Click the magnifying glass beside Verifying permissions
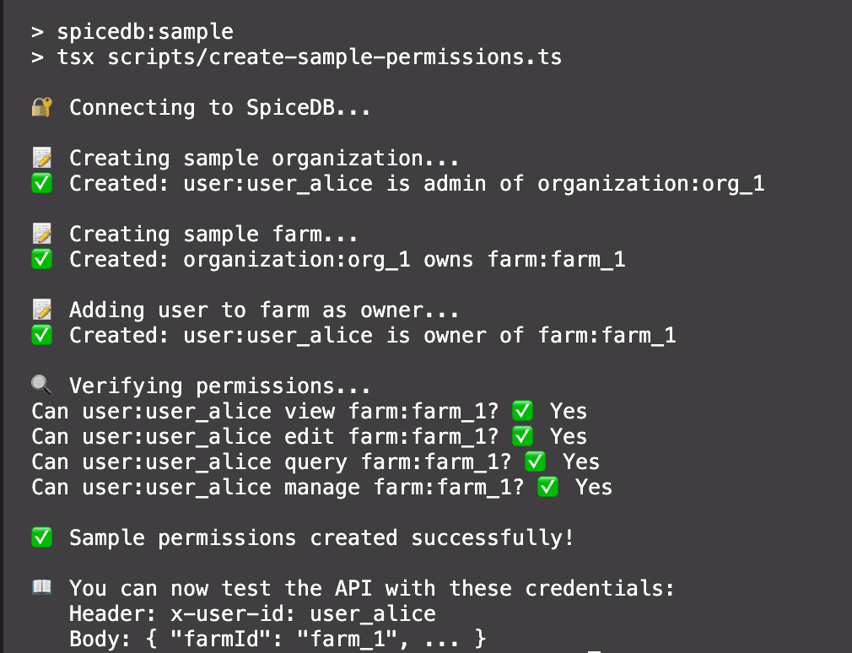 (x=42, y=386)
